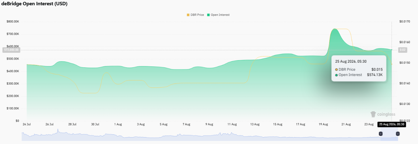
Task: Click the tooltip Open Interest $574.13K row
Action: click(359, 75)
